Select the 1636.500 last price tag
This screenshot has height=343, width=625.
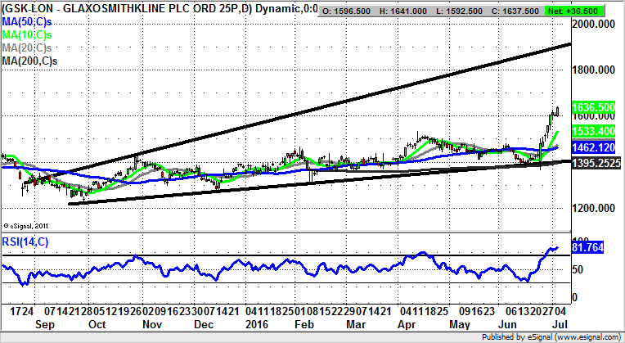[x=594, y=107]
